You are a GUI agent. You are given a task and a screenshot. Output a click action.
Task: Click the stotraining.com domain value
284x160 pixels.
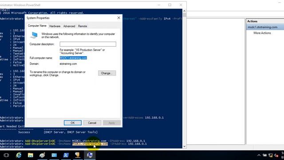tap(68, 64)
